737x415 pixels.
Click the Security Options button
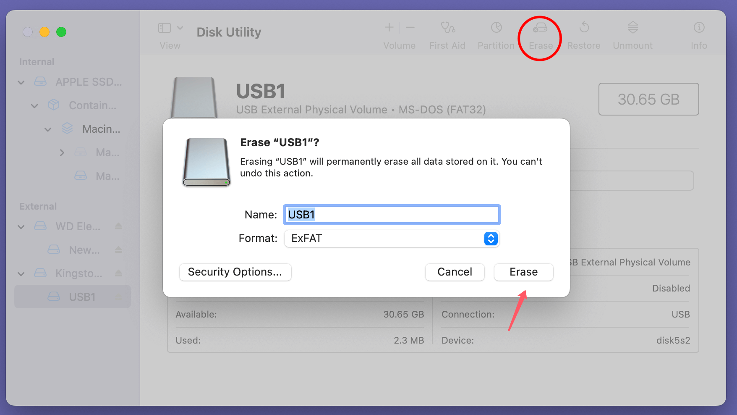click(x=235, y=272)
